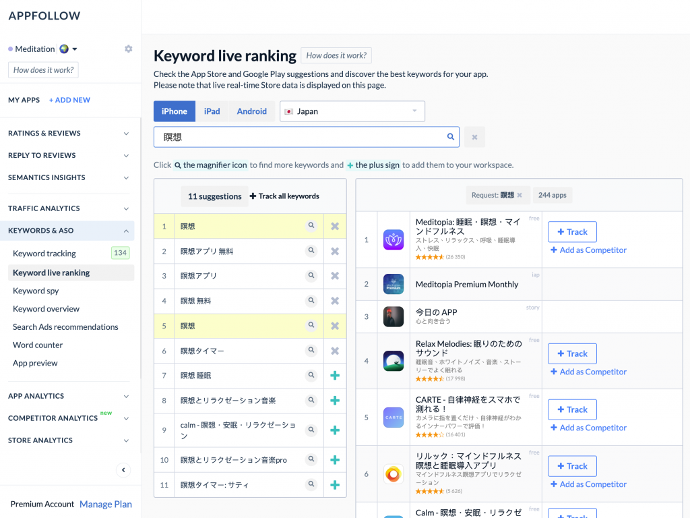The height and width of the screenshot is (518, 690).
Task: Expand Competitor Analytics section
Action: point(69,418)
